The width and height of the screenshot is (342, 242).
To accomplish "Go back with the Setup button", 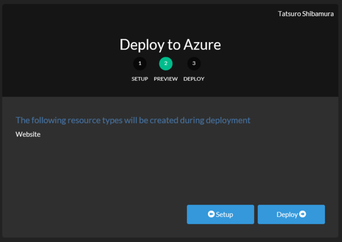I will tap(220, 214).
